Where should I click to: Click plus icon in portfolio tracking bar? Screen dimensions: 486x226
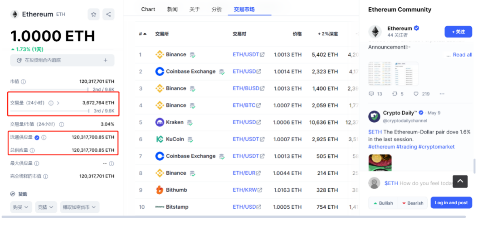(x=106, y=60)
